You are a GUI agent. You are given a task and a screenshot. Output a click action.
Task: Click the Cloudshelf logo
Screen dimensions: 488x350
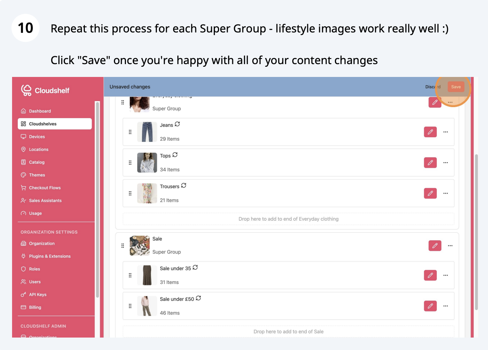(x=45, y=91)
